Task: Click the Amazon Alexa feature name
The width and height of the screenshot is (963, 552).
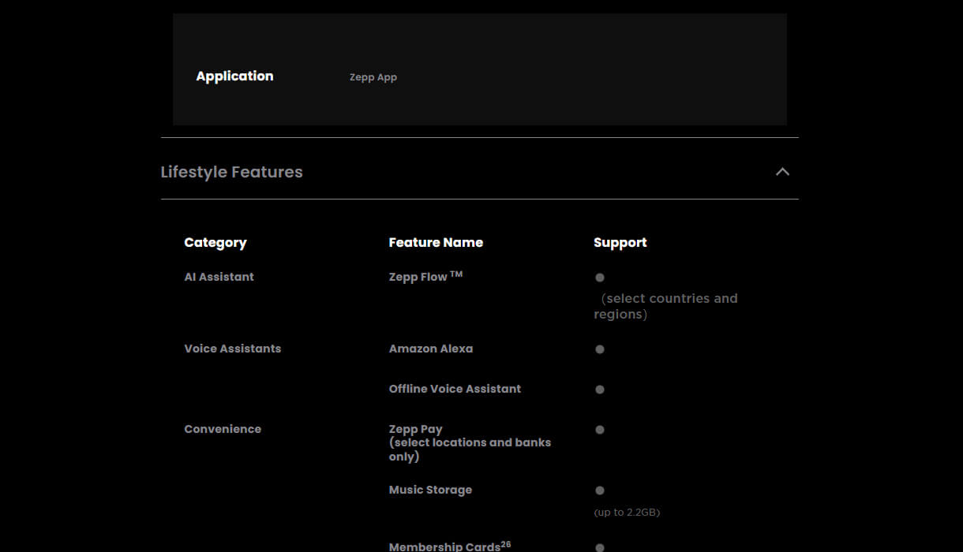Action: tap(430, 349)
